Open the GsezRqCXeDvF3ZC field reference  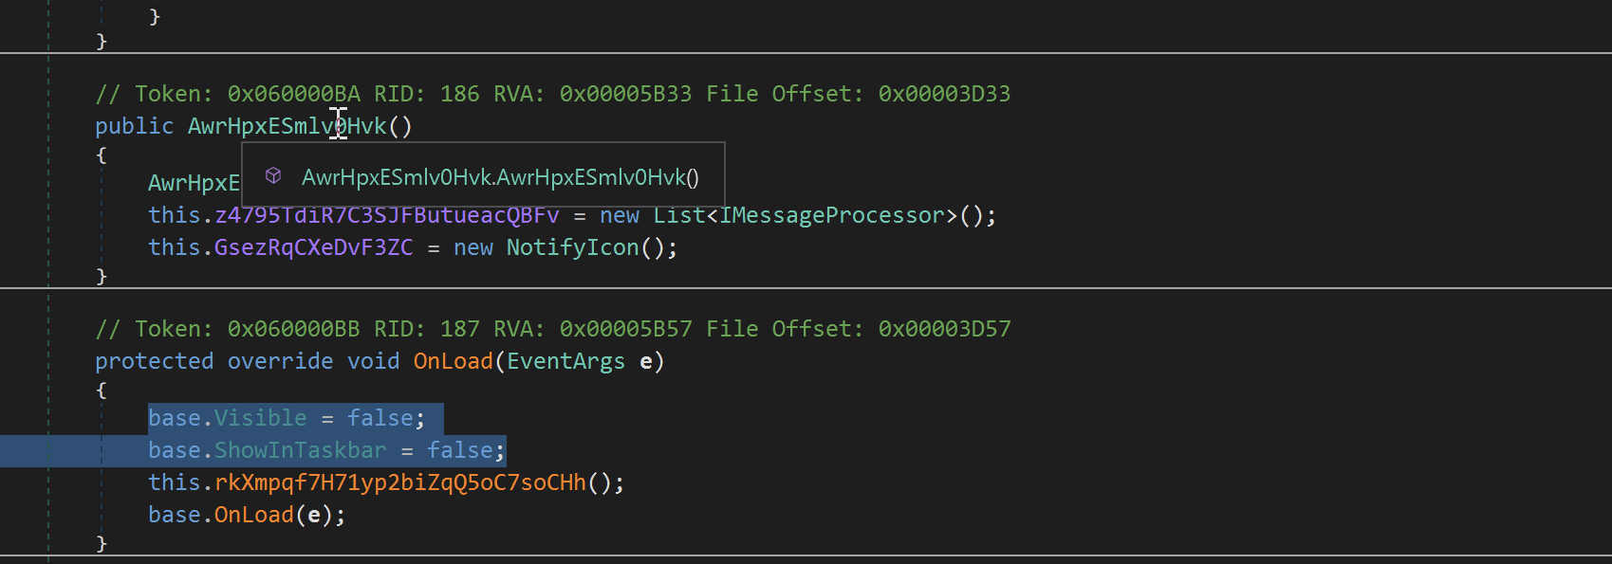click(313, 248)
